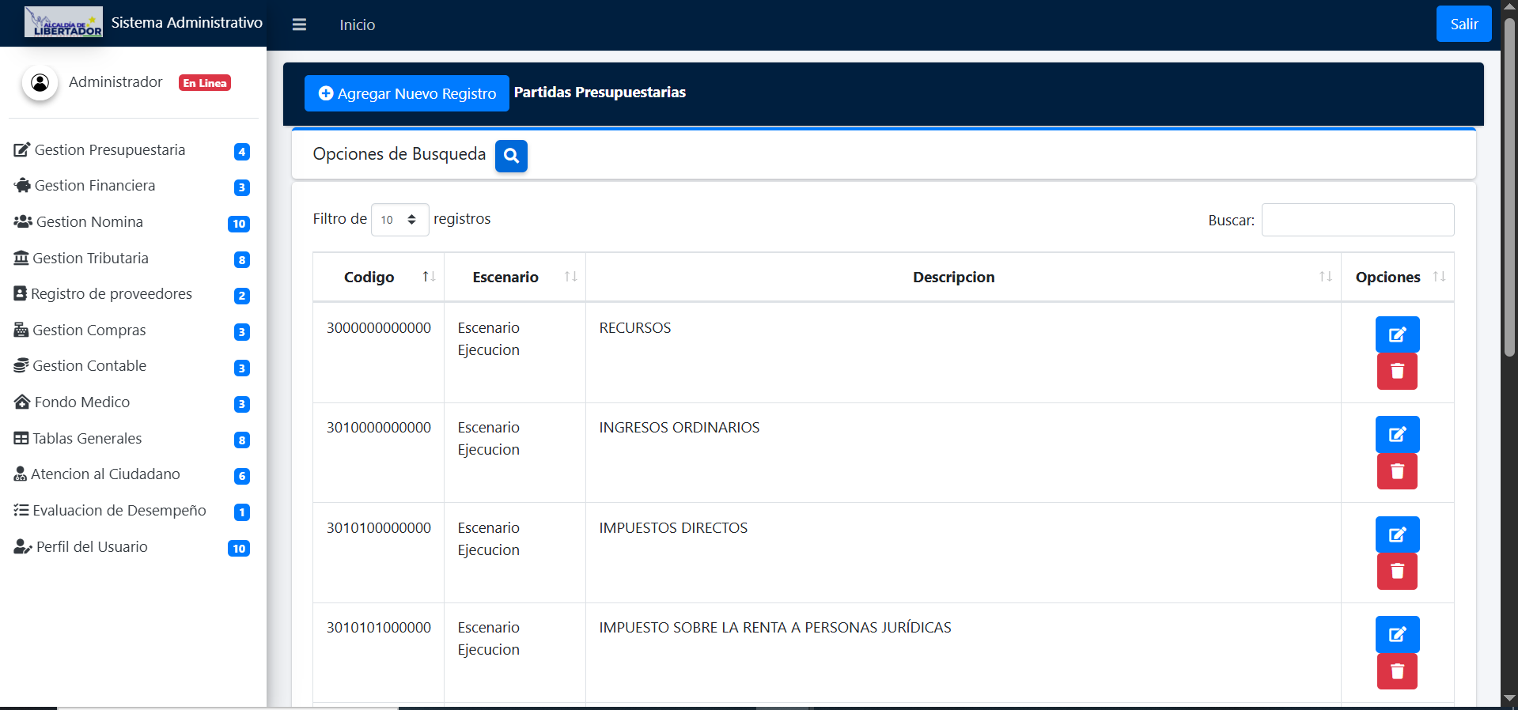The height and width of the screenshot is (710, 1518).
Task: Expand Gestion Presupuestaria sidebar menu
Action: coord(110,150)
